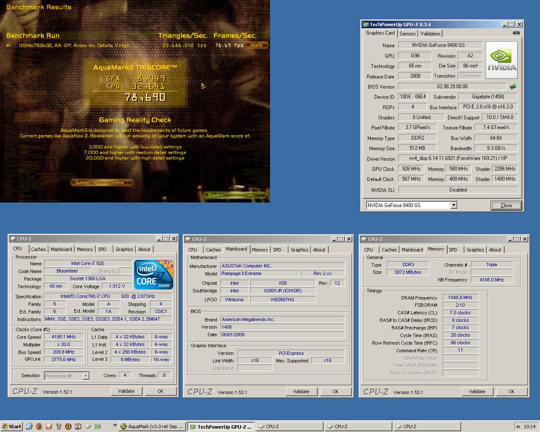This screenshot has width=540, height=432.
Task: Click the BIOS date 06/01/2009 field
Action: 282,335
